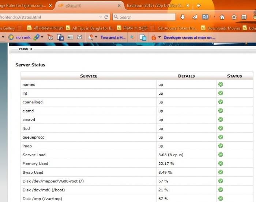This screenshot has height=202, width=256.
Task: Open the নষ্ট কাকের বাংলা ব্লগ bookmark
Action: [x=45, y=28]
